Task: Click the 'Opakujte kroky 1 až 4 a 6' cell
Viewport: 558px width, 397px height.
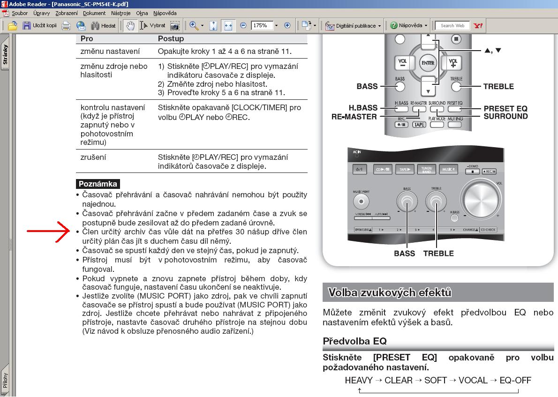Action: click(225, 51)
